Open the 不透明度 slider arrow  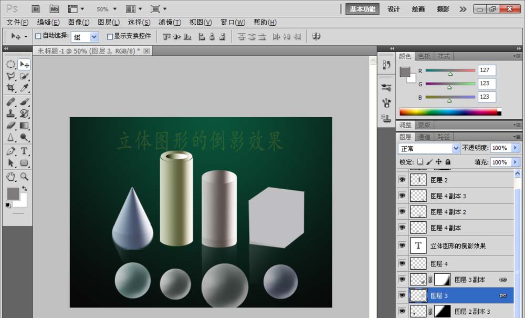click(516, 148)
